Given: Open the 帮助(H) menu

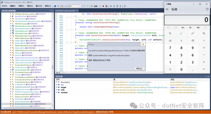Looking at the screenshot, I should (x=48, y=6).
